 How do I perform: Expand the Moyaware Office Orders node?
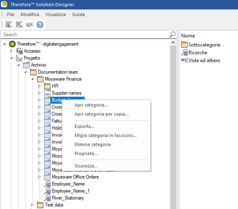coord(40,177)
